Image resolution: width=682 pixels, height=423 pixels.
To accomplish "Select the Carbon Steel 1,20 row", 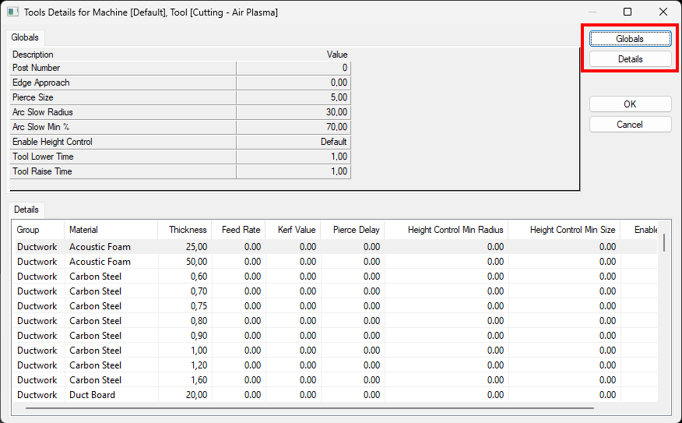I will point(336,365).
